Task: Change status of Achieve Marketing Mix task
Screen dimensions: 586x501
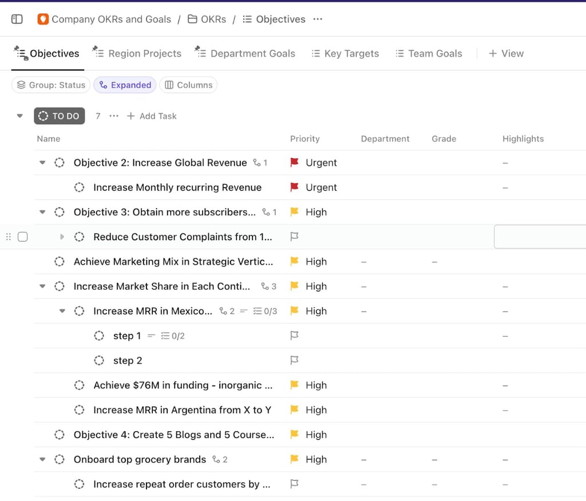Action: click(x=60, y=261)
